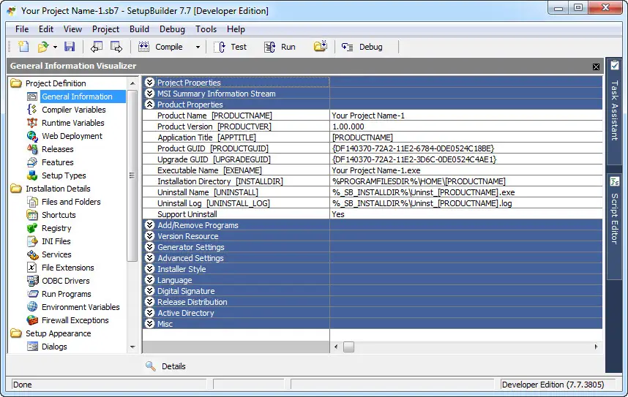
Task: Click the Product Version value 1.00.000
Action: pos(348,126)
